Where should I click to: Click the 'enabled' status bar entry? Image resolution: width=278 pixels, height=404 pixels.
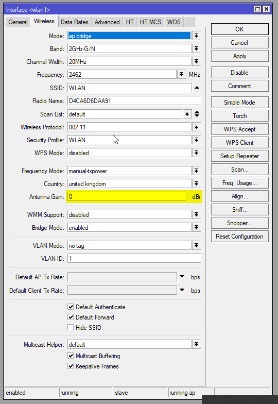tap(31, 393)
